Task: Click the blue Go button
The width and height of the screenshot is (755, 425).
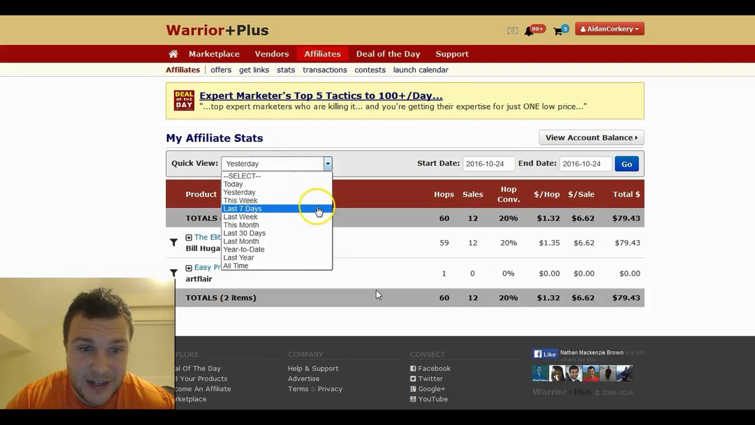Action: tap(626, 164)
